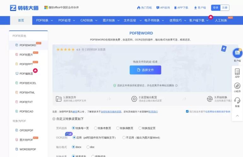The image size is (243, 157).
Task: Open the 解密 link in notice
Action: (75, 111)
